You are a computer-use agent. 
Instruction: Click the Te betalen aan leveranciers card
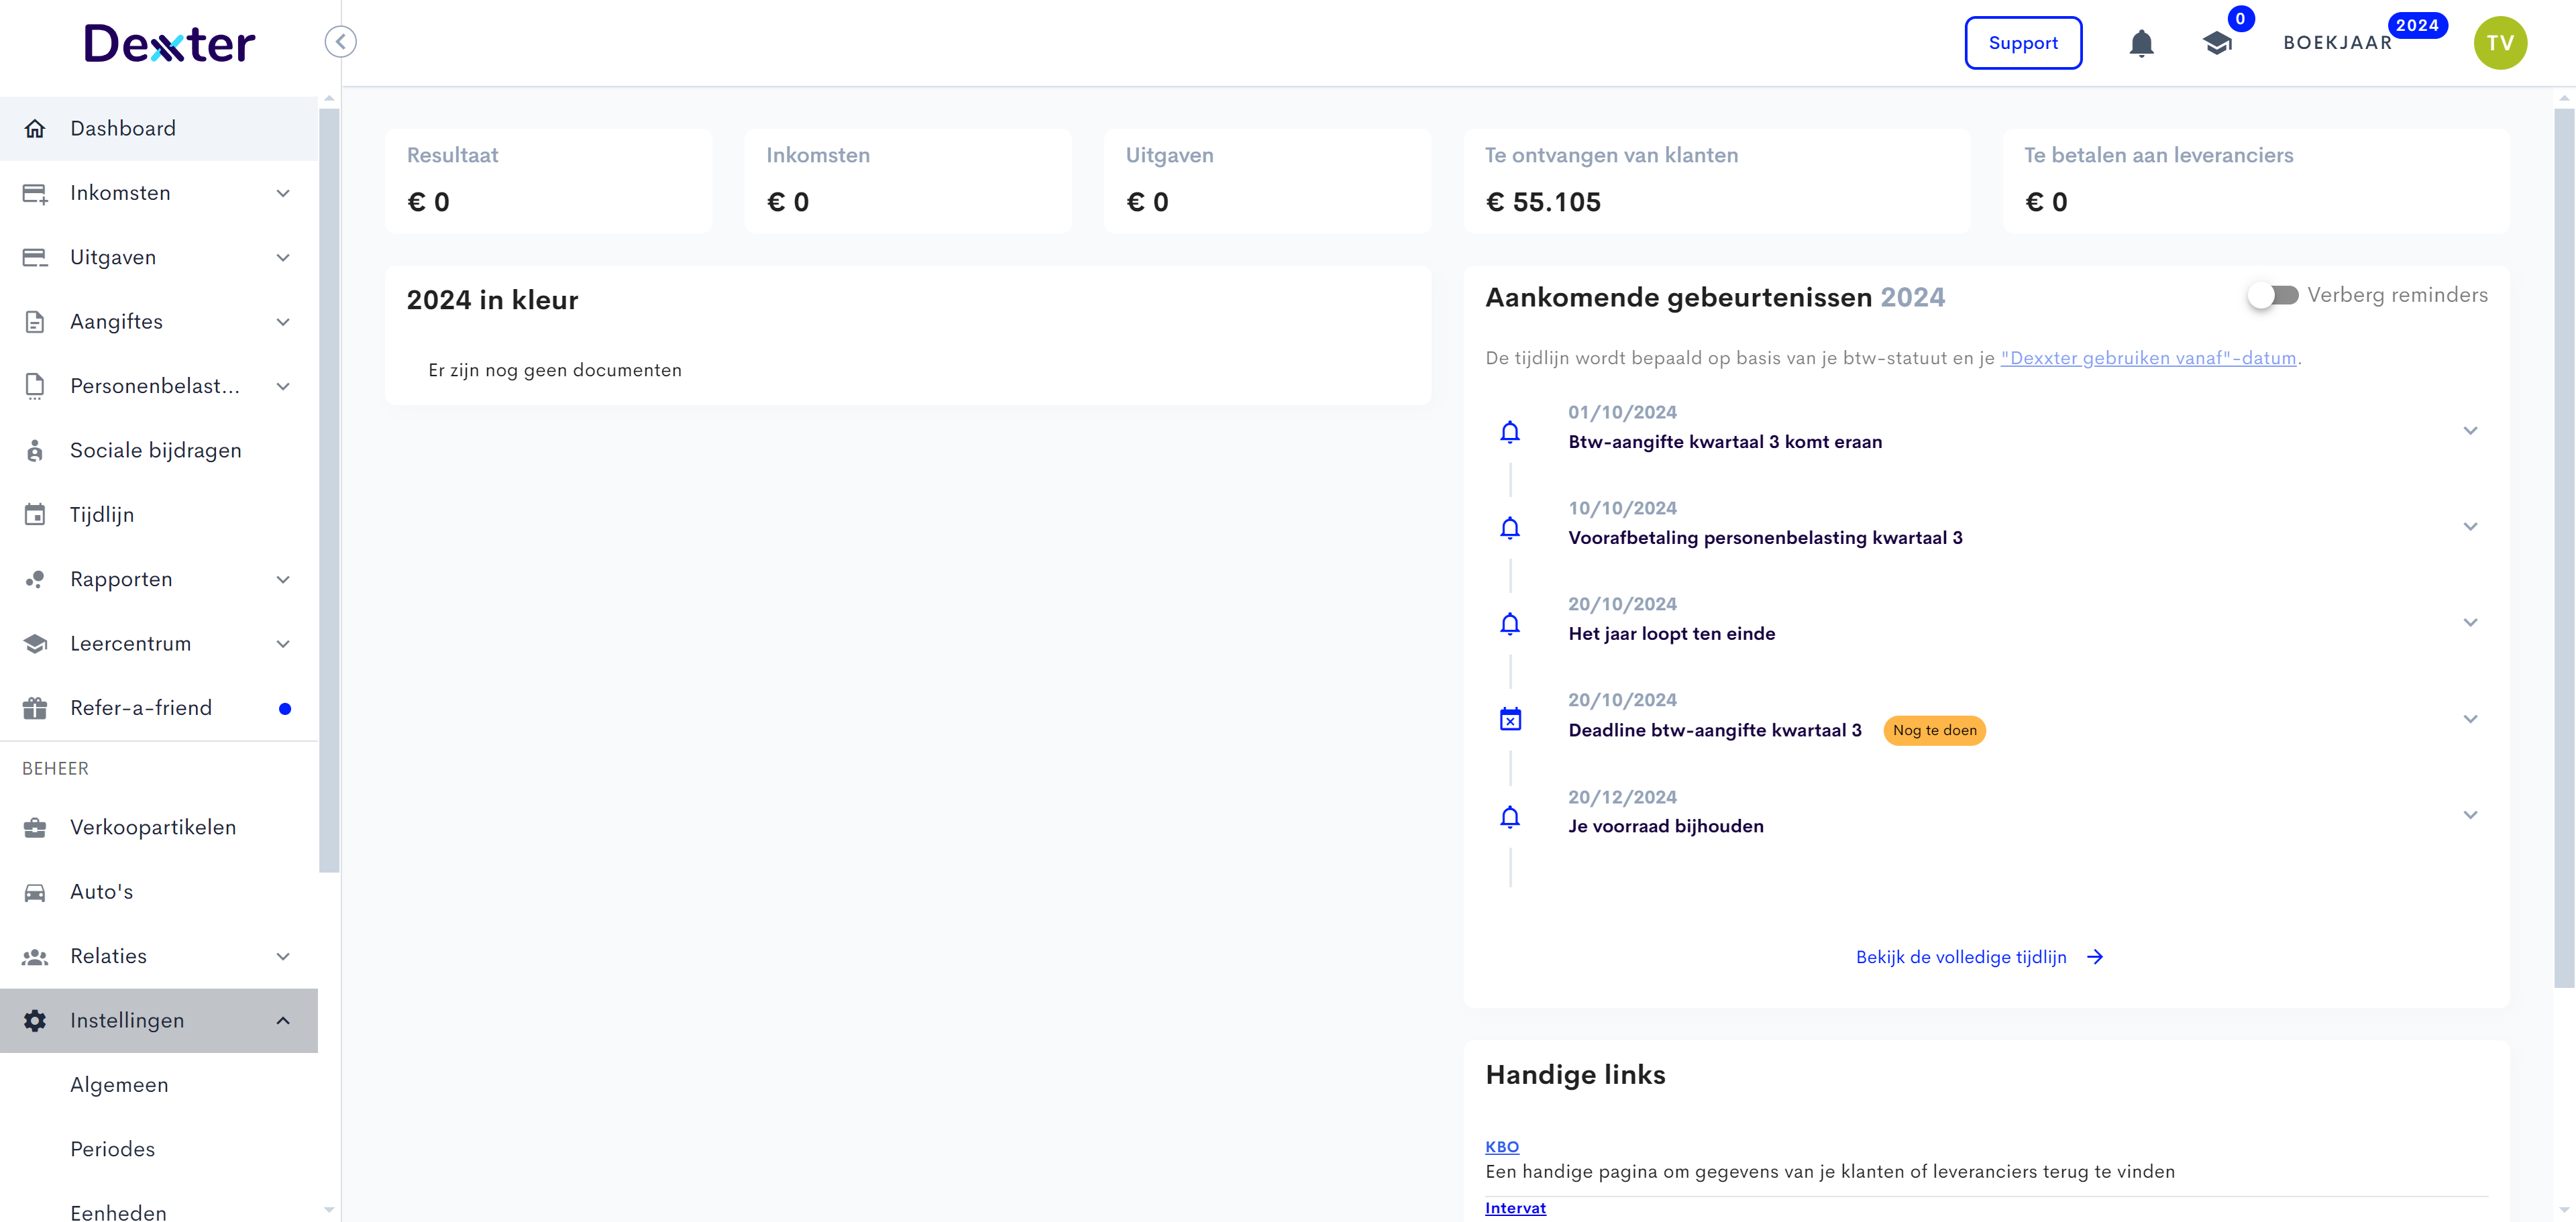(x=2256, y=181)
